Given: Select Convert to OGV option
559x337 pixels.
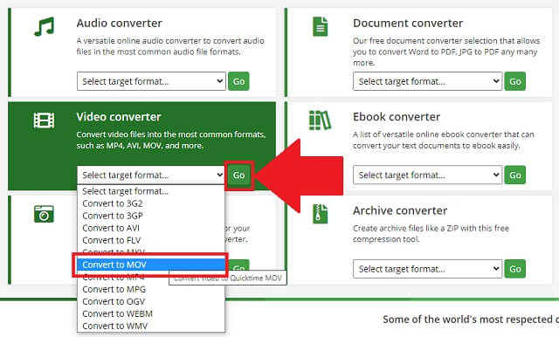Looking at the screenshot, I should (x=151, y=301).
